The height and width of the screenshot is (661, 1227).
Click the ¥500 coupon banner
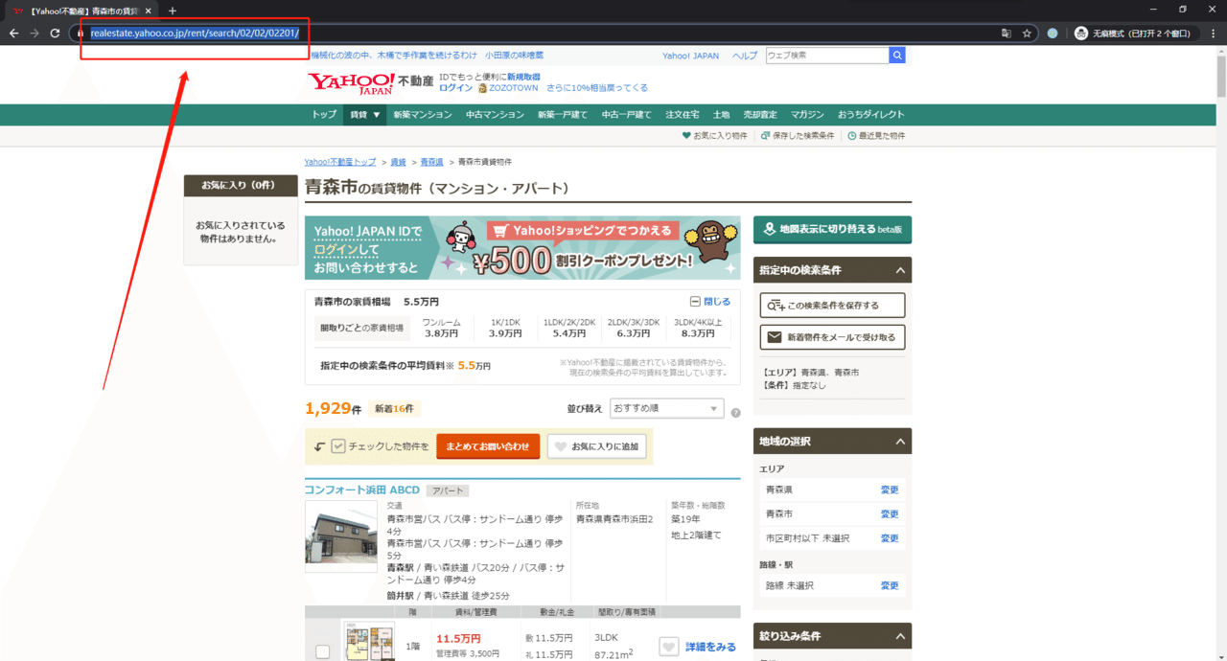[522, 247]
